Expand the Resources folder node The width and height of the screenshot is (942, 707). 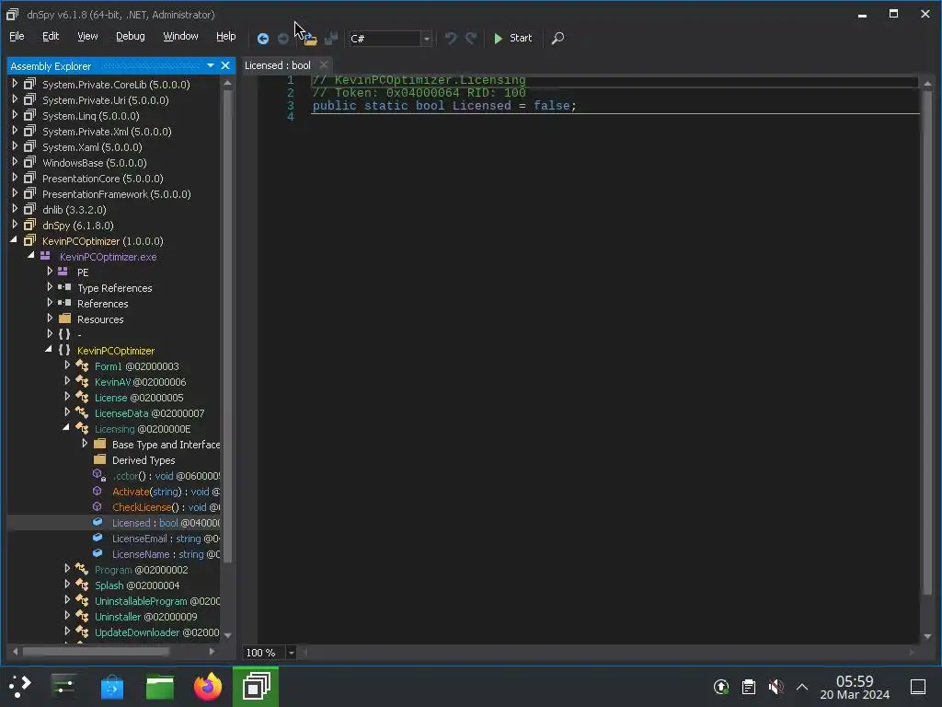(50, 319)
